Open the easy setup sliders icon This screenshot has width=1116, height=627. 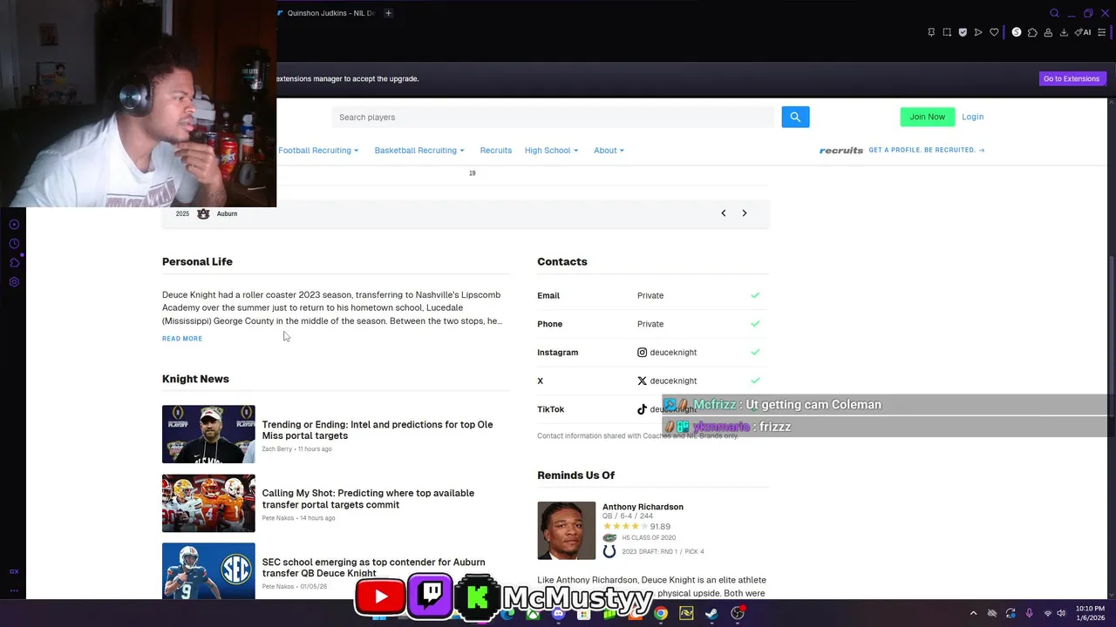[x=1102, y=32]
